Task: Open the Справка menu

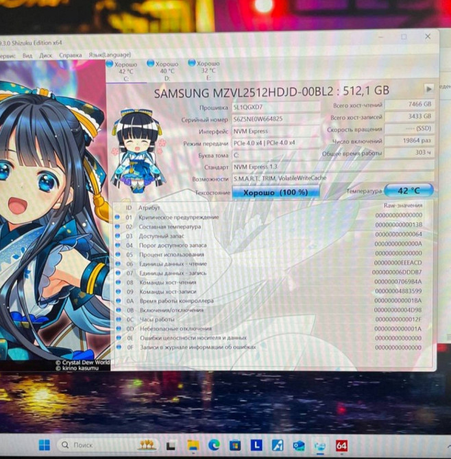Action: [70, 55]
